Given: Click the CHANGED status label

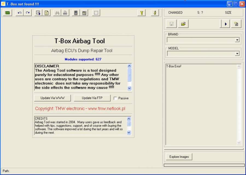Looking at the screenshot, I should pos(175,13).
